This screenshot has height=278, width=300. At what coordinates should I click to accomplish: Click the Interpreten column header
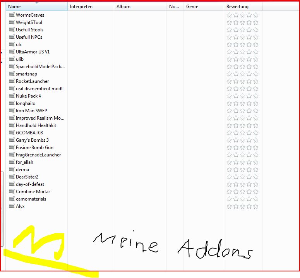(90, 7)
